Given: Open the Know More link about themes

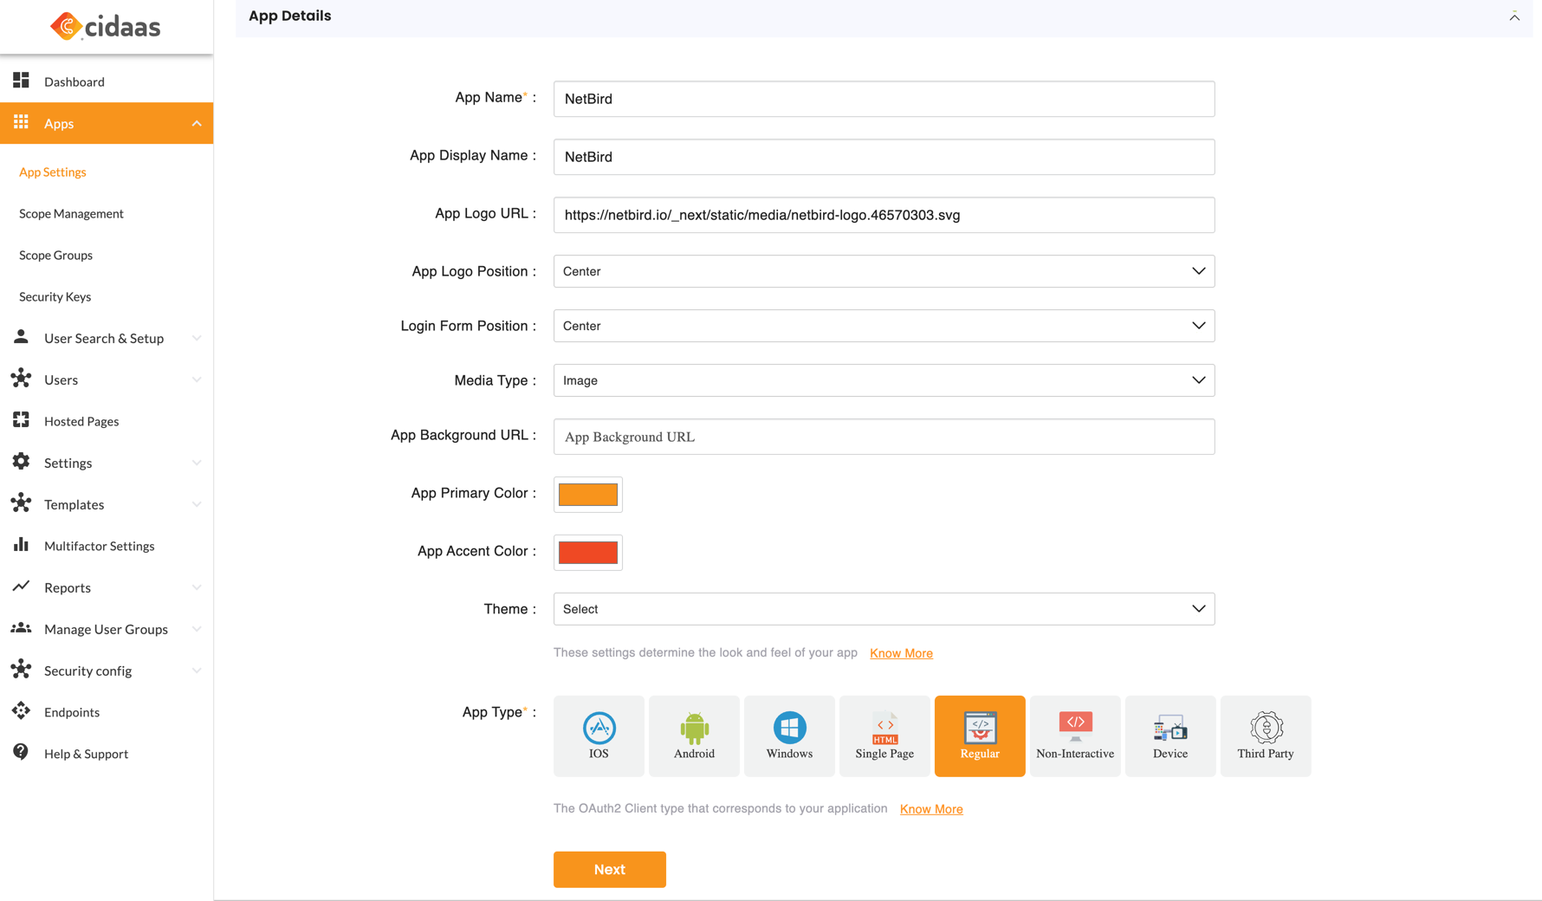Looking at the screenshot, I should coord(901,652).
